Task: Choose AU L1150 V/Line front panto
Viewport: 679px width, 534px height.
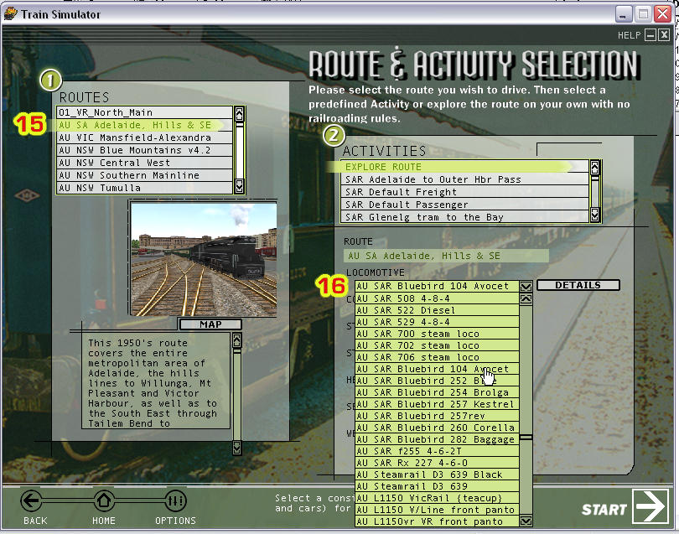Action: tap(437, 510)
